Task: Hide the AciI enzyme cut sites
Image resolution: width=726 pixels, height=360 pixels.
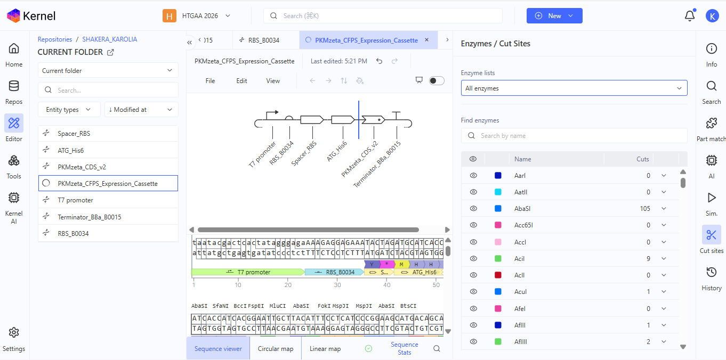Action: pyautogui.click(x=473, y=258)
